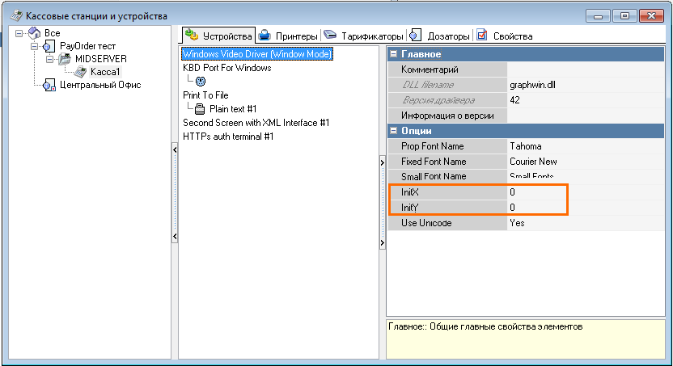Select Second Screen with XML Interface #1

pyautogui.click(x=256, y=123)
